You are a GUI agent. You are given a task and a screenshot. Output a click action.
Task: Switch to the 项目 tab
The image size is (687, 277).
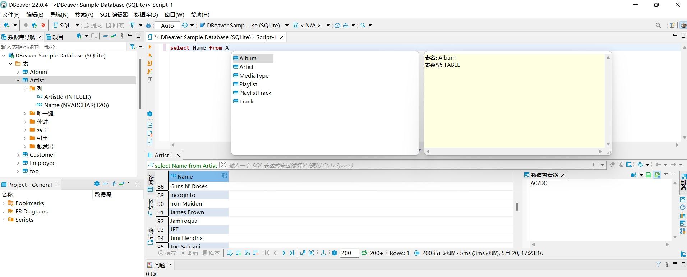pyautogui.click(x=55, y=37)
